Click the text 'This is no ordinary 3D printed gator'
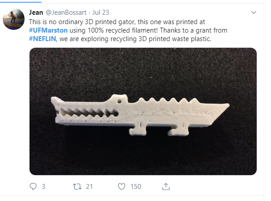The image size is (271, 201). 82,21
